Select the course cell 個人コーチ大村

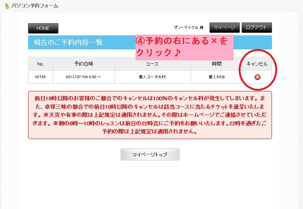pyautogui.click(x=152, y=77)
